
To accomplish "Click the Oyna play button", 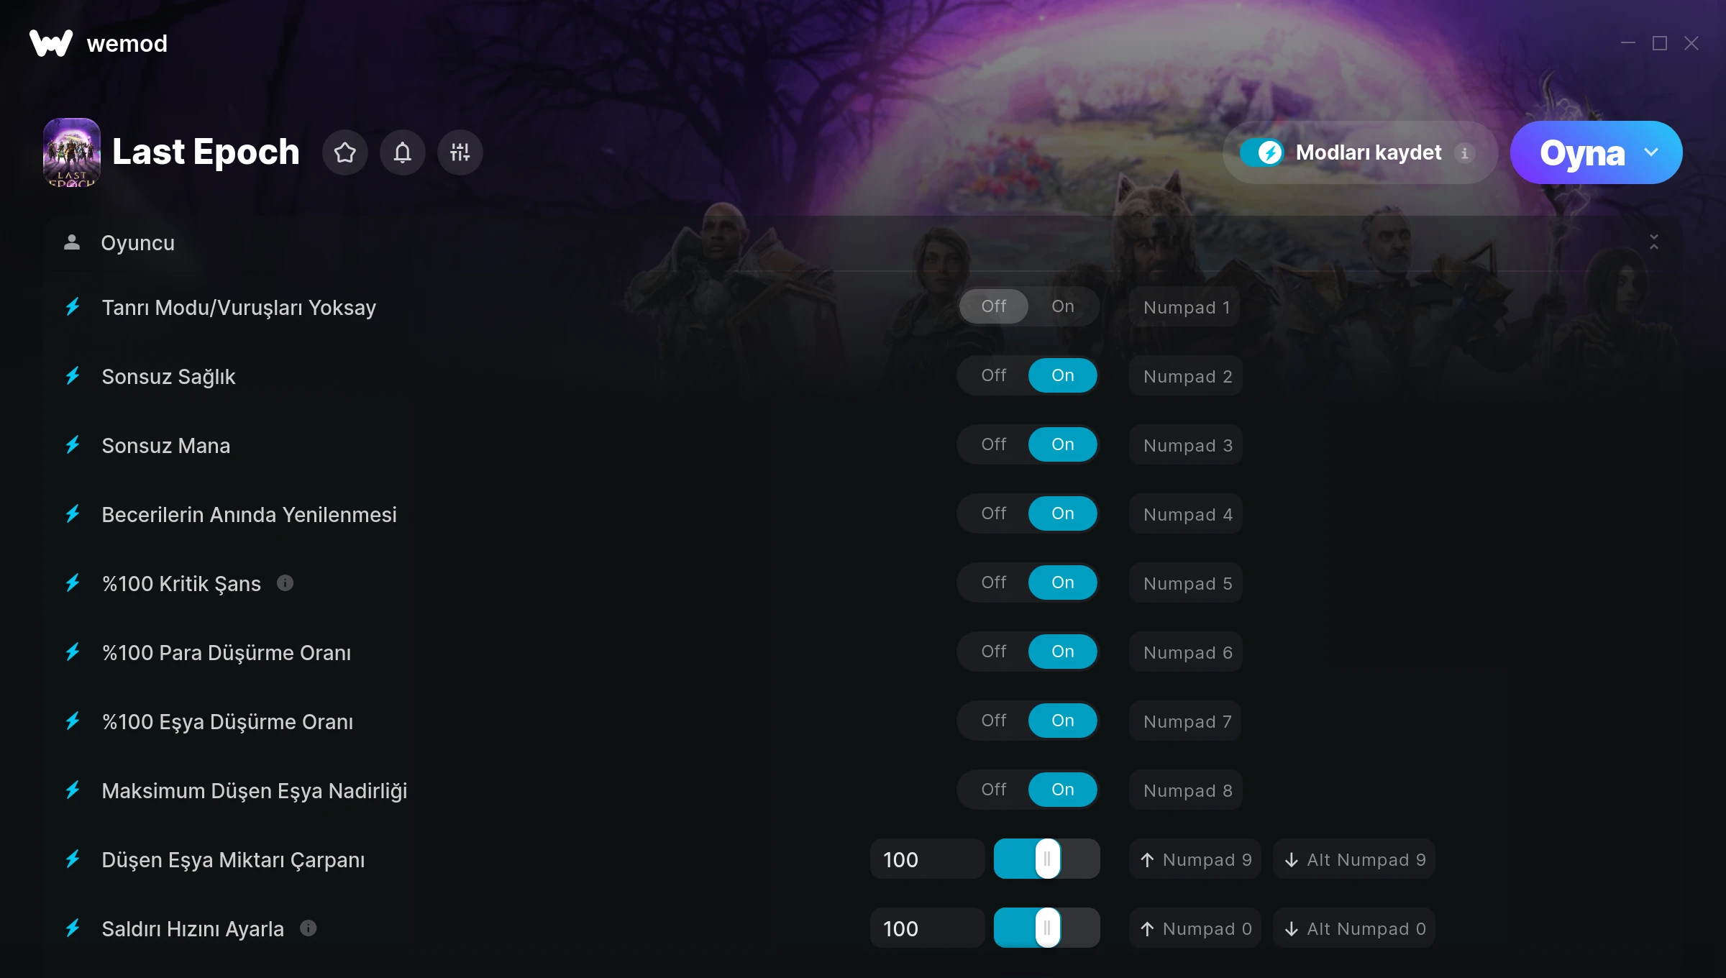I will coord(1581,152).
